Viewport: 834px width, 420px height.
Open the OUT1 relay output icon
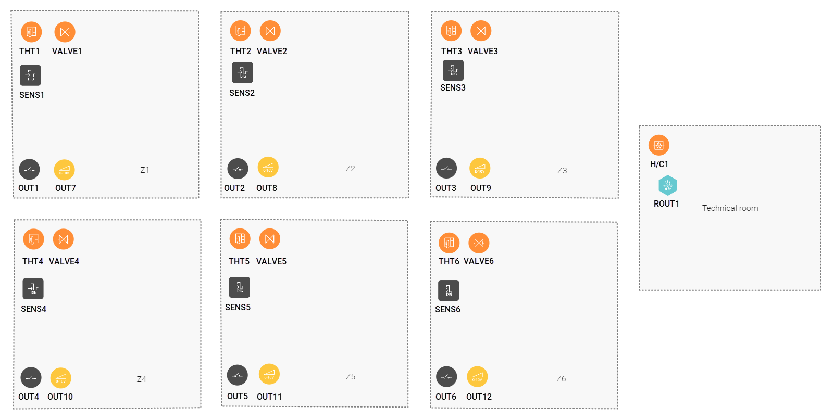[x=29, y=169]
